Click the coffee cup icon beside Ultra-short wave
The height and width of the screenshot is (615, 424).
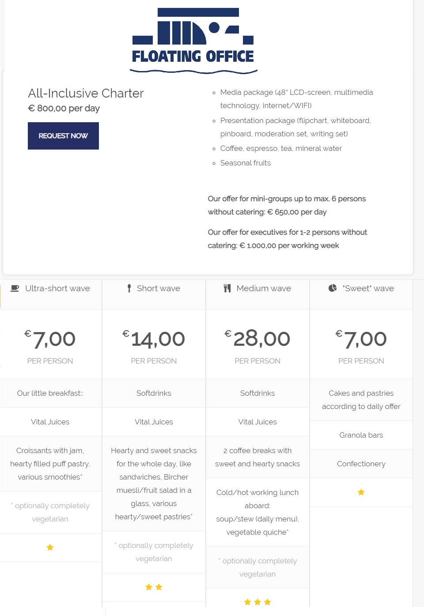15,289
